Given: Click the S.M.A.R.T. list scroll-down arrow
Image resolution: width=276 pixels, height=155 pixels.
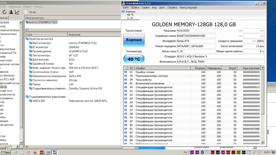Looking at the screenshot, I should (262, 142).
